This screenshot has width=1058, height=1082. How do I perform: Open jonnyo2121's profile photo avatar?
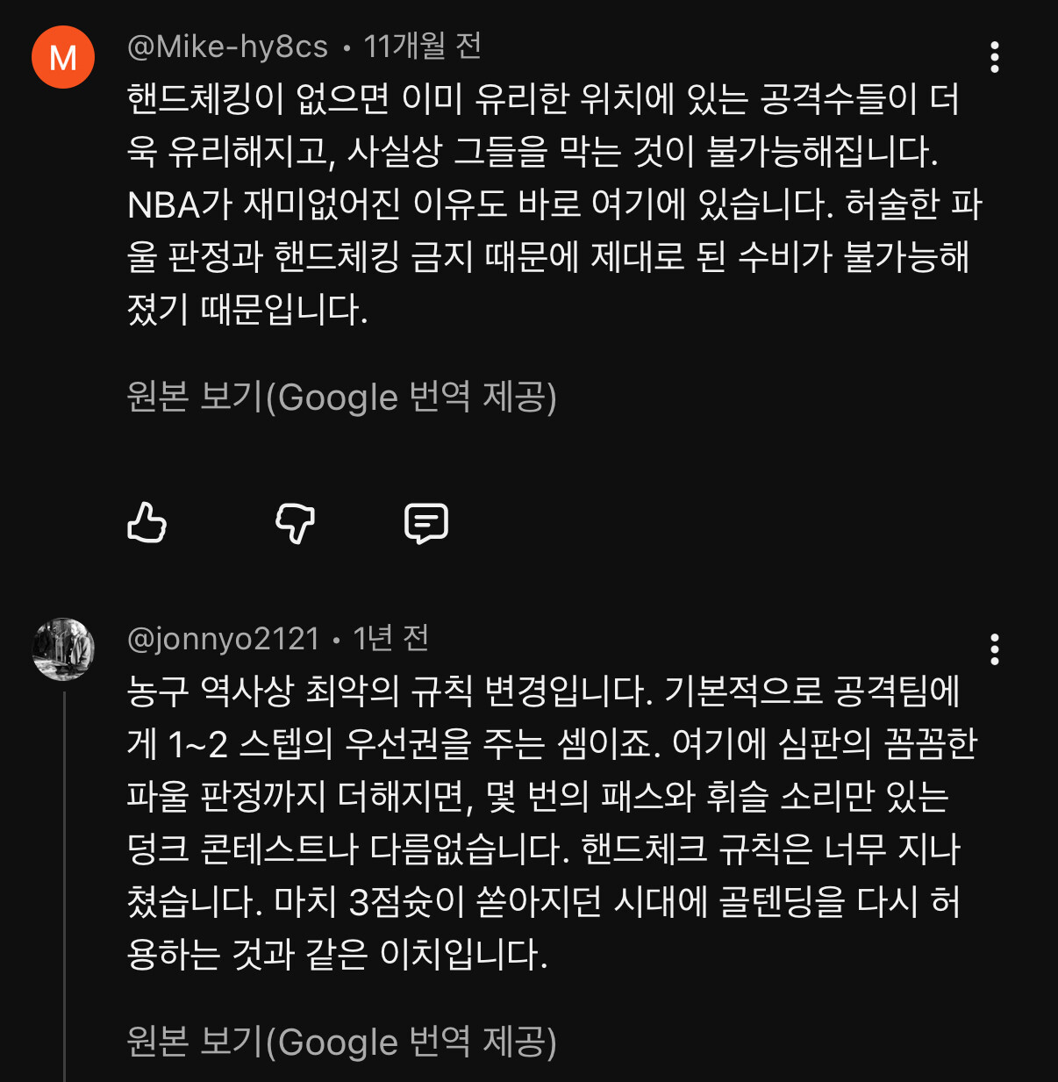pos(63,649)
